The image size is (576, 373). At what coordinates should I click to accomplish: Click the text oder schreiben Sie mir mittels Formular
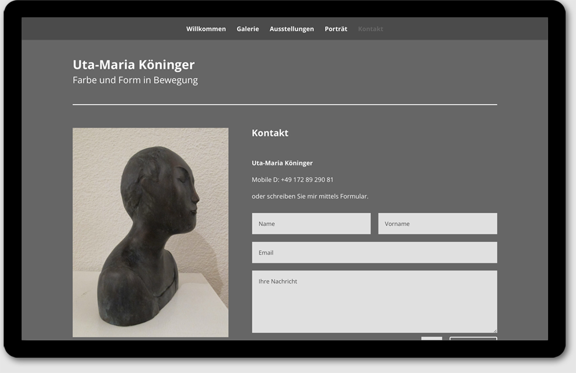[310, 196]
